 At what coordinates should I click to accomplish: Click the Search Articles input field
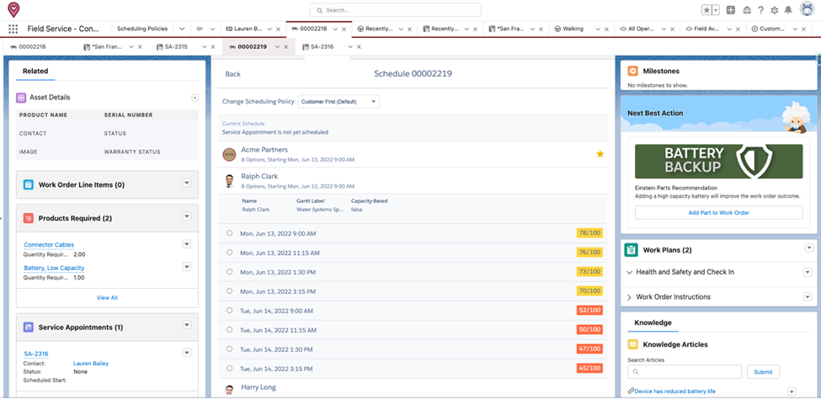click(x=685, y=371)
